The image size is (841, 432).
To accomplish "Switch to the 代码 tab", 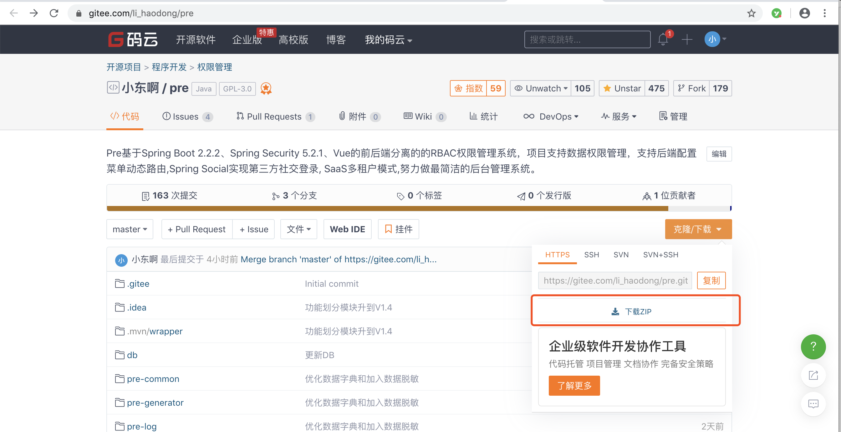I will click(125, 116).
